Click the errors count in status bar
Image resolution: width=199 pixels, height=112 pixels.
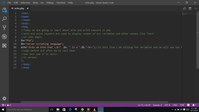point(4,105)
